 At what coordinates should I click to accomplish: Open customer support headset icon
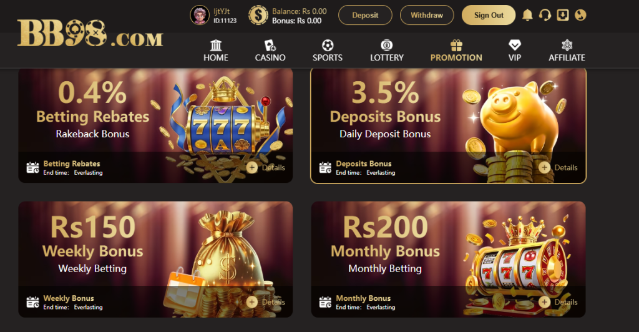click(545, 15)
